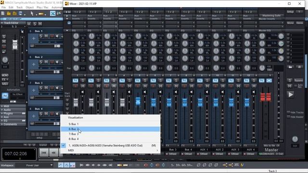Arm record on mixer channel 9
The height and width of the screenshot is (173, 308).
pyautogui.click(x=200, y=86)
